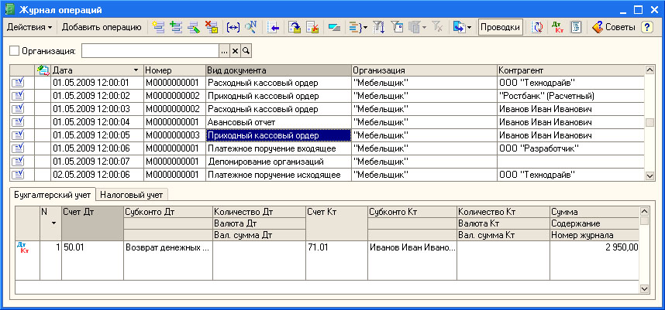Click the Контрагент column header
The height and width of the screenshot is (310, 665).
pos(570,70)
